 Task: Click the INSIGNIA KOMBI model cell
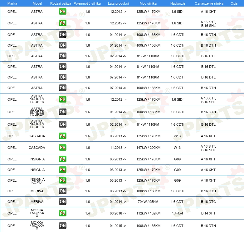point(37,181)
